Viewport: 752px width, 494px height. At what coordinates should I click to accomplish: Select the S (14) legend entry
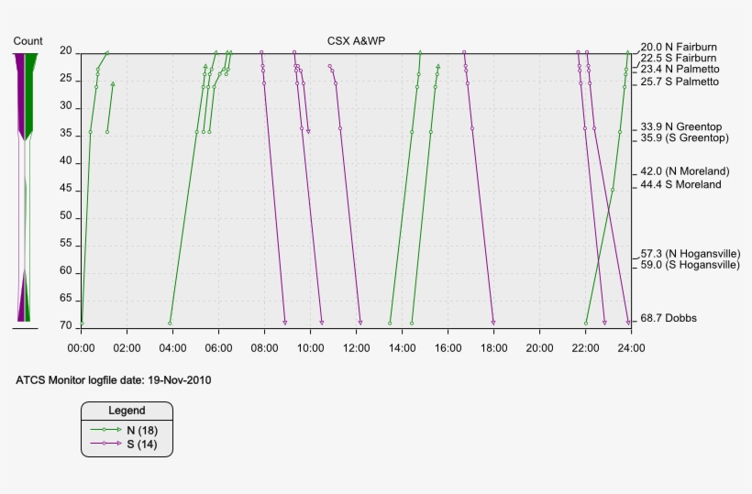[x=124, y=444]
